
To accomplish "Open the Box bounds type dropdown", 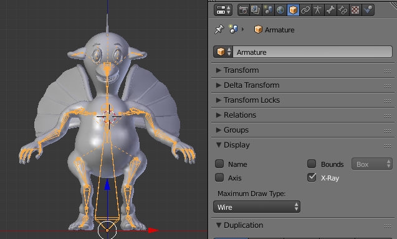I will [x=372, y=164].
